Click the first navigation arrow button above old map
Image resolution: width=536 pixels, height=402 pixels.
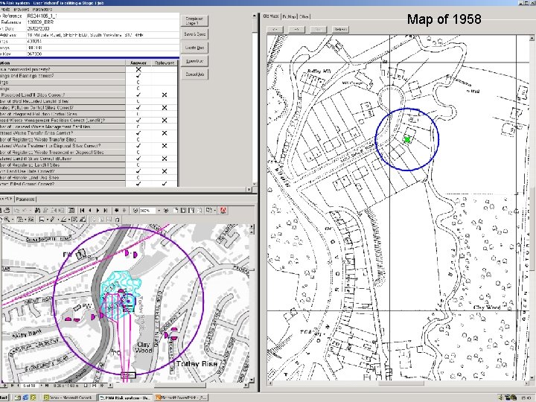point(275,29)
